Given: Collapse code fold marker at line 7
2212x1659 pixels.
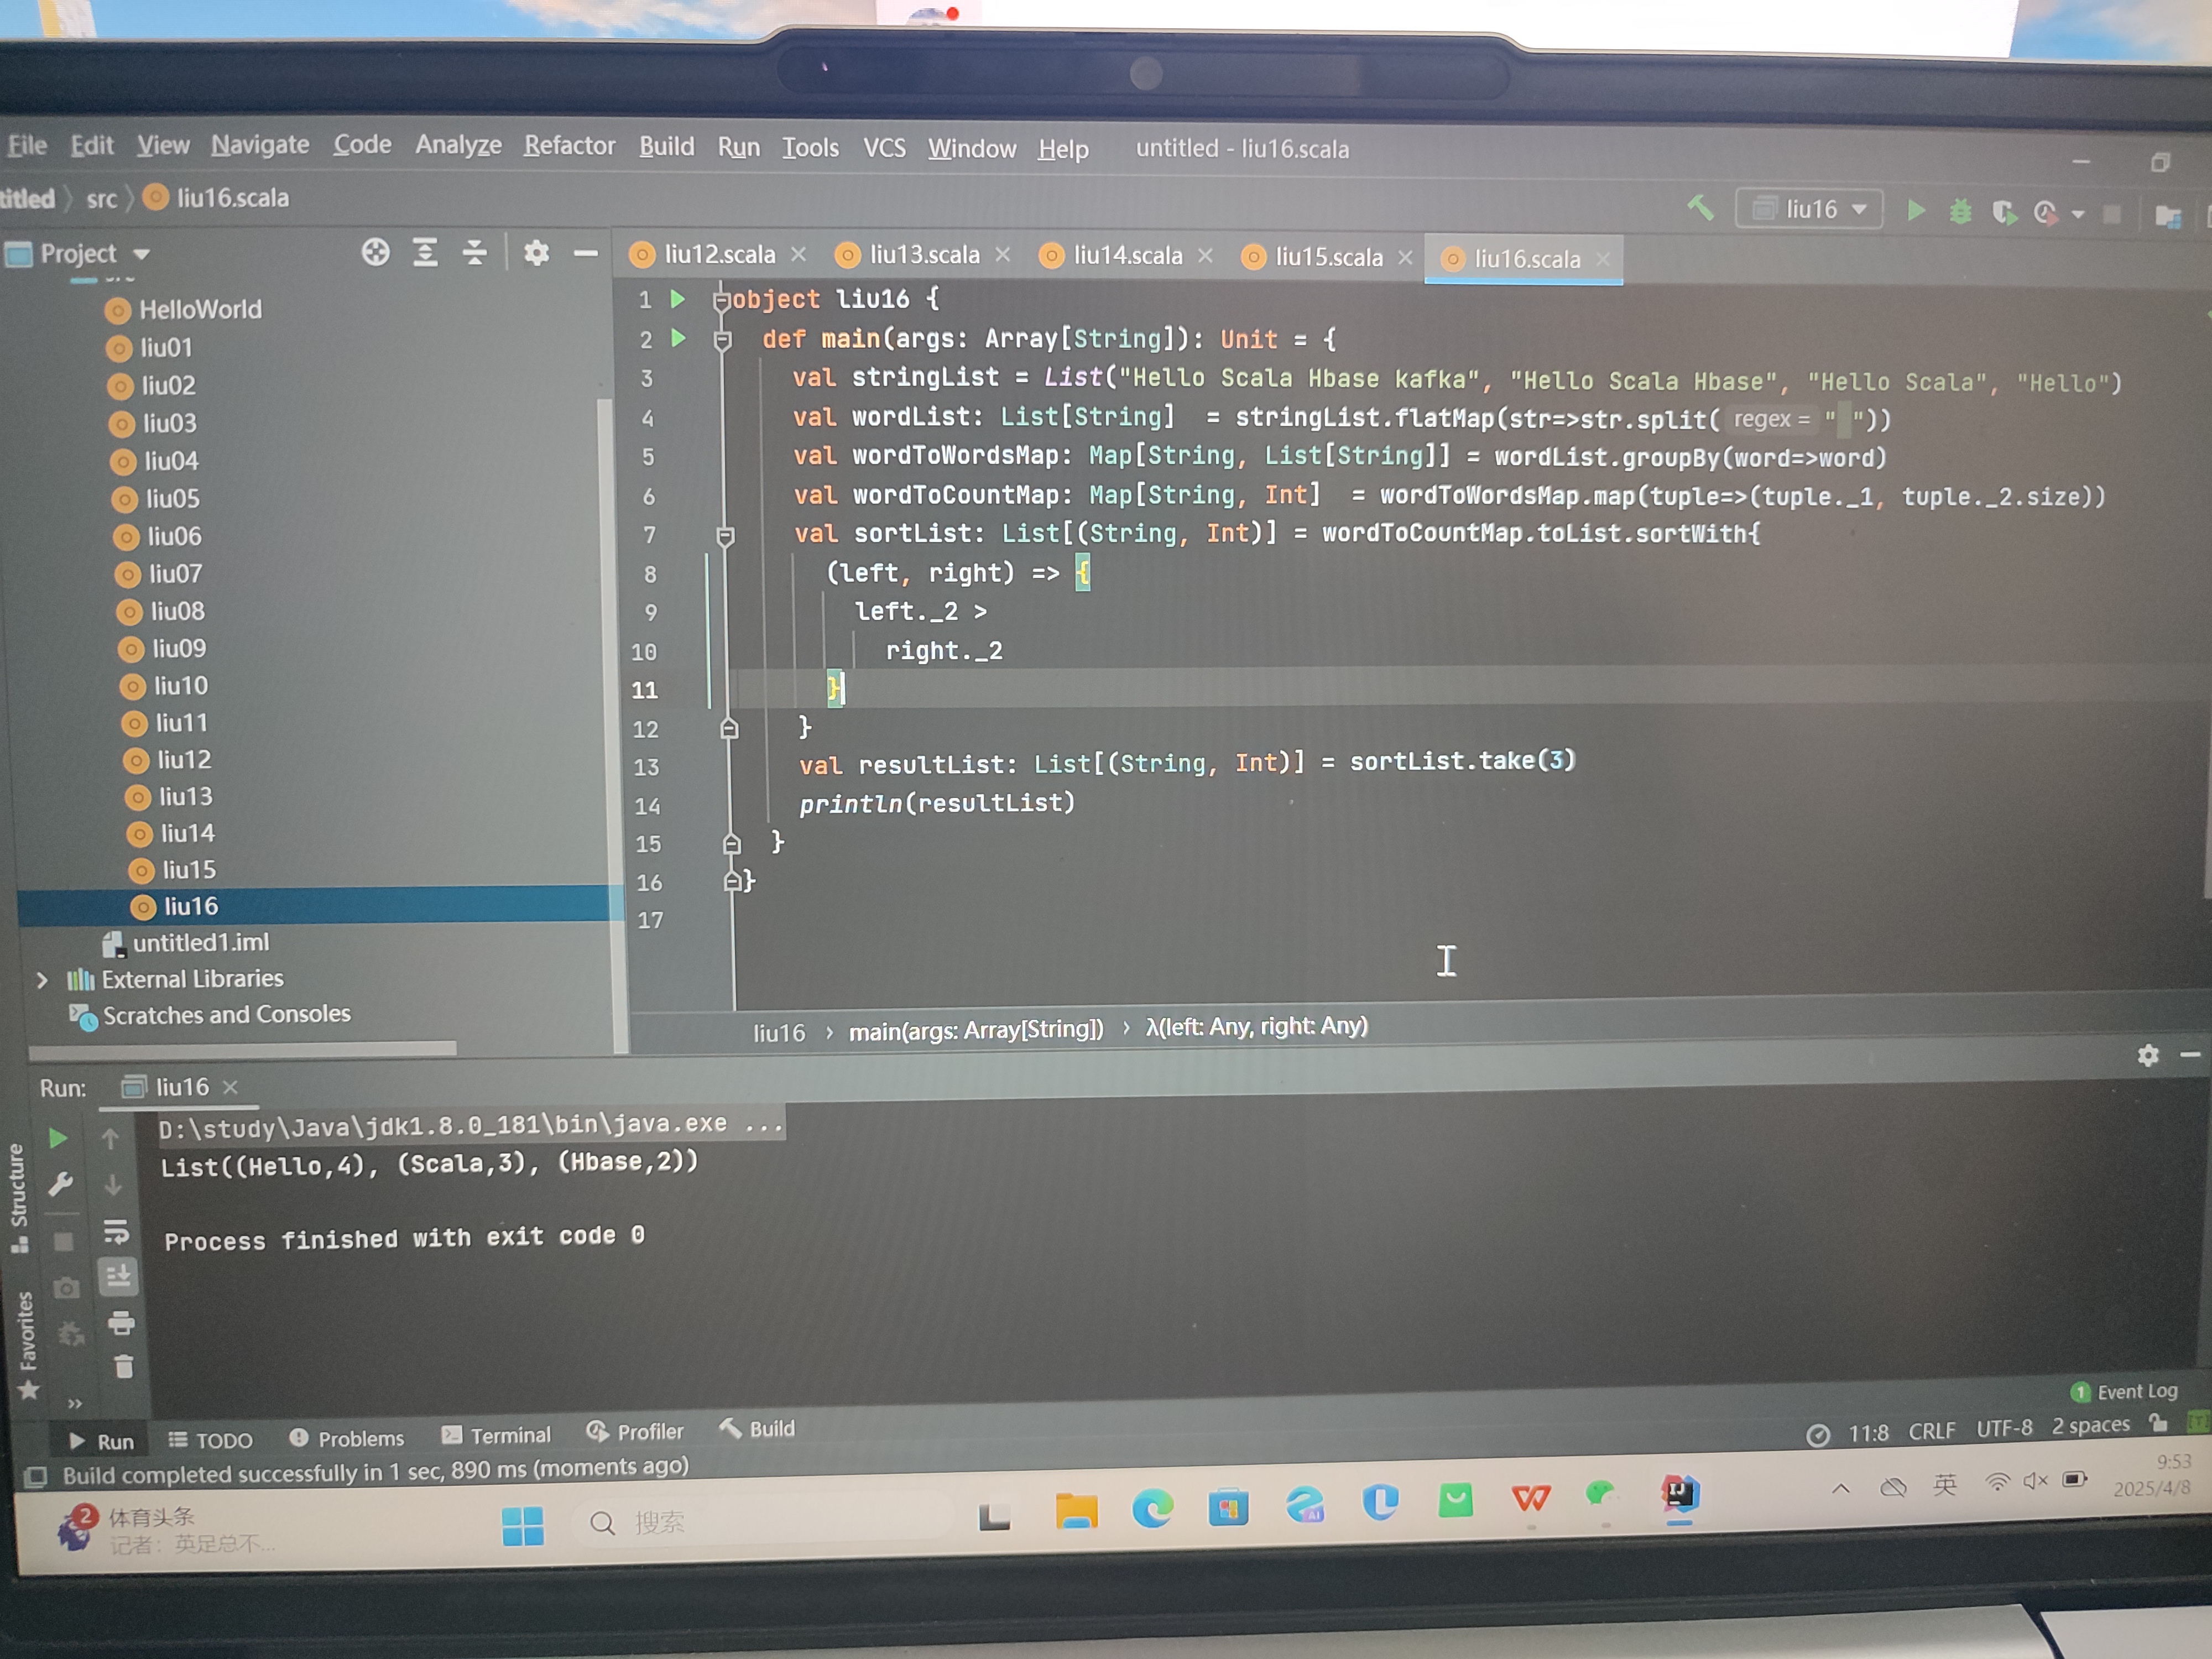Looking at the screenshot, I should click(726, 535).
